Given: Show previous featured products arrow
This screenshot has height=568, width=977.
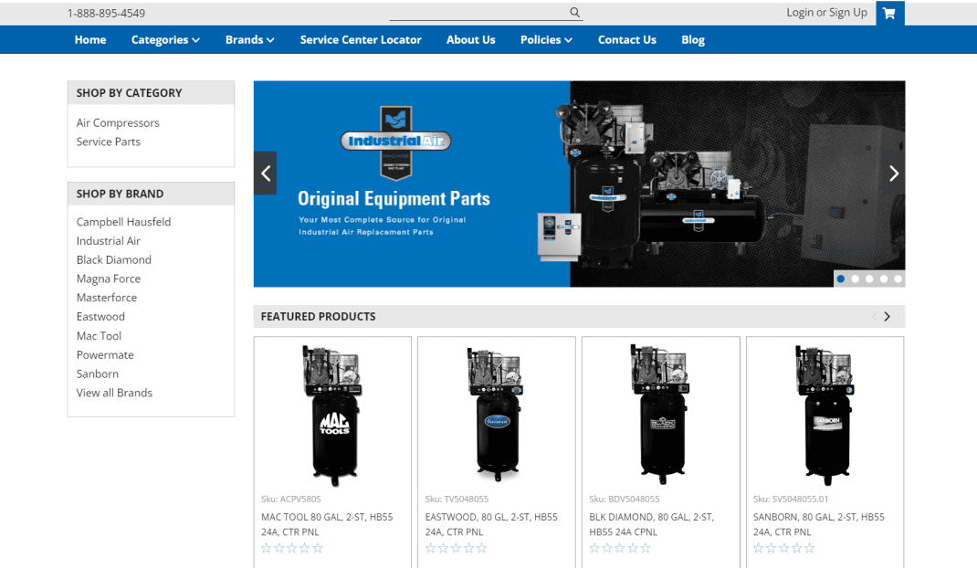Looking at the screenshot, I should click(x=874, y=317).
